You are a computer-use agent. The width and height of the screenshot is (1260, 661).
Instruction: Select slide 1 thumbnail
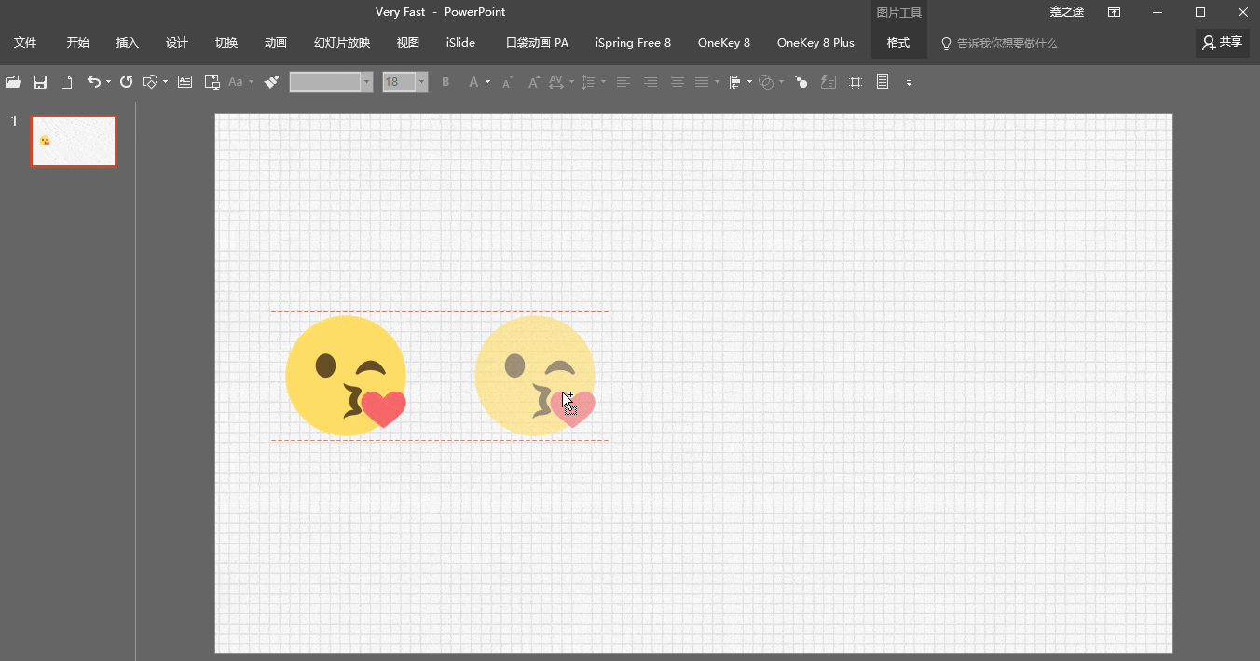[x=73, y=142]
